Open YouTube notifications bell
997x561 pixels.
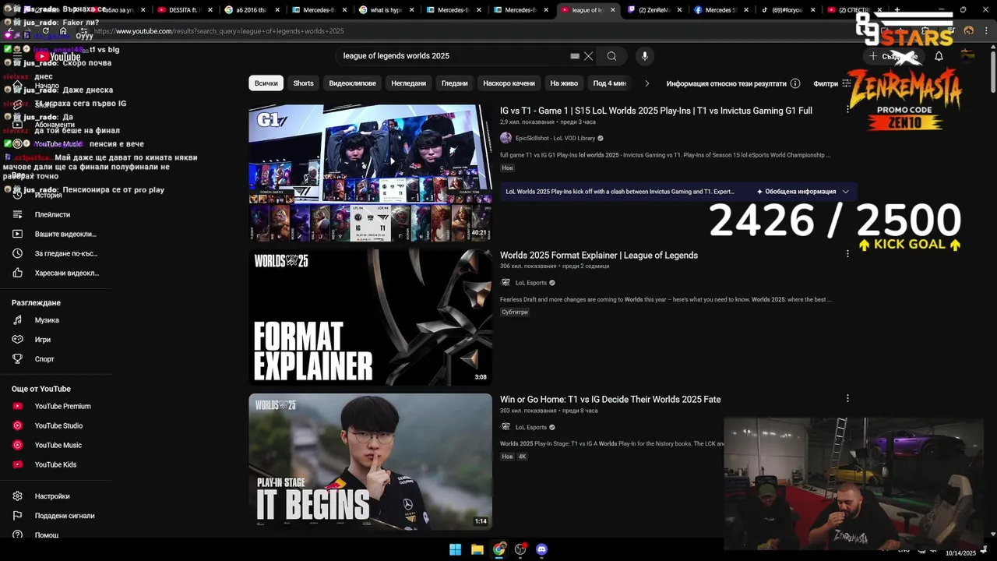tap(939, 56)
